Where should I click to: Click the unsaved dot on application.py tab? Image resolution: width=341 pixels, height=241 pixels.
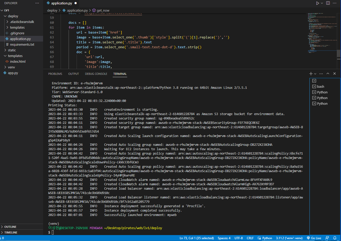(76, 3)
